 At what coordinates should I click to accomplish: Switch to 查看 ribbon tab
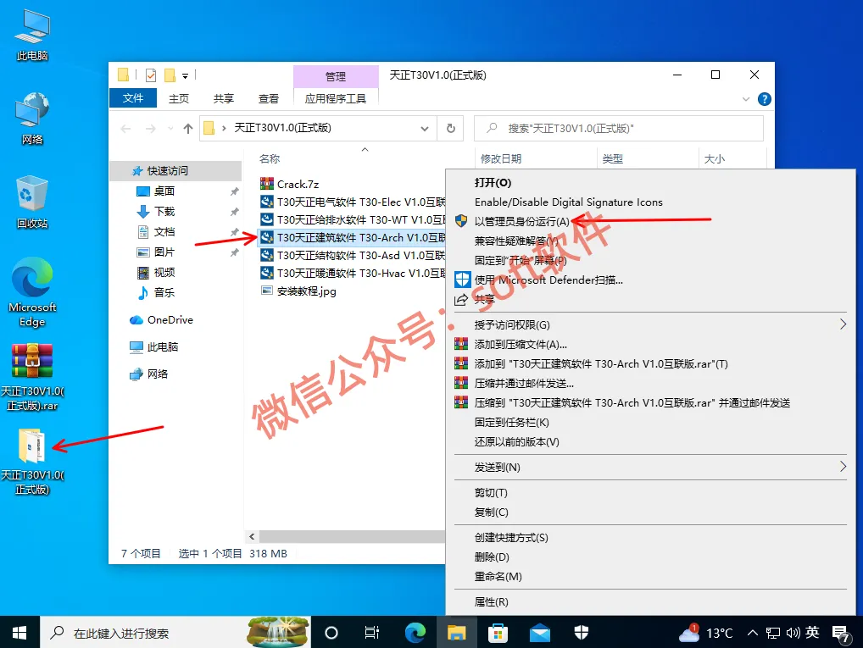pos(269,98)
